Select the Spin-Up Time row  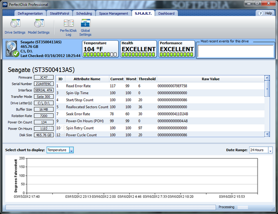pos(160,93)
